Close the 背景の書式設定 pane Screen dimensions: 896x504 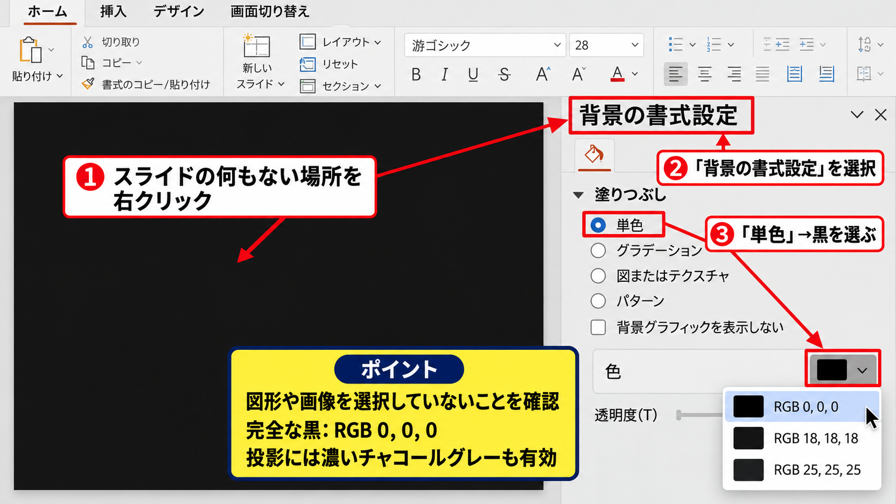coord(880,115)
